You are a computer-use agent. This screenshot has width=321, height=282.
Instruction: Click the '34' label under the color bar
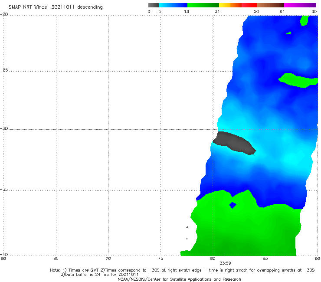(217, 11)
